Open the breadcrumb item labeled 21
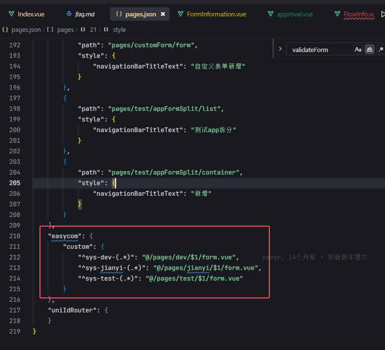The width and height of the screenshot is (385, 350). pos(93,29)
